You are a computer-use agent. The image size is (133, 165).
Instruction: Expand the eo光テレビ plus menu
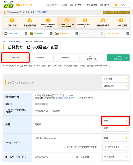(77, 34)
